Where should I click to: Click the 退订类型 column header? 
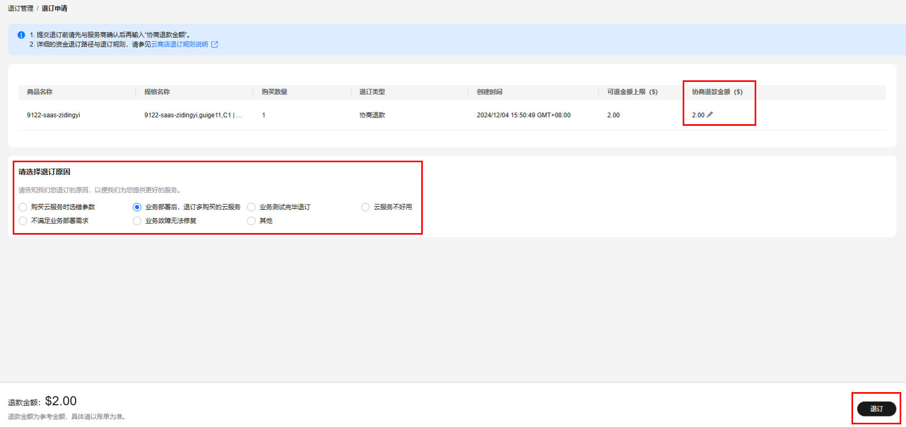pos(372,92)
